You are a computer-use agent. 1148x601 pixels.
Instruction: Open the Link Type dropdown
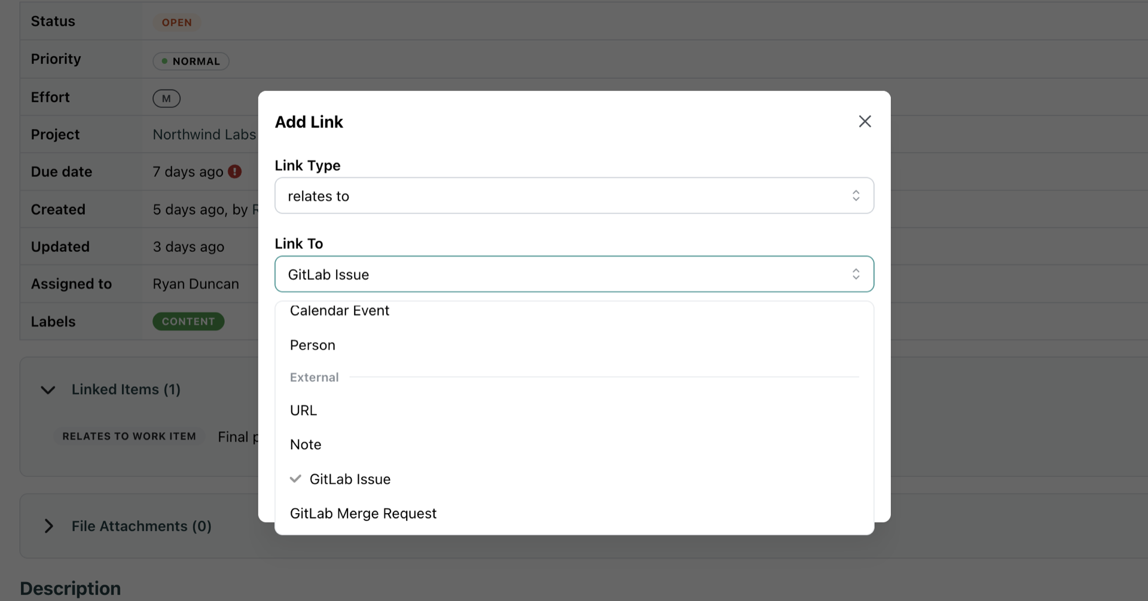click(574, 196)
